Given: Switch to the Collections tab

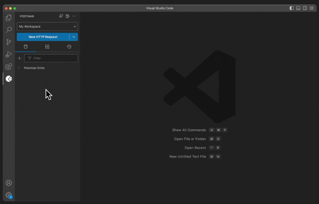Looking at the screenshot, I should pyautogui.click(x=26, y=47).
